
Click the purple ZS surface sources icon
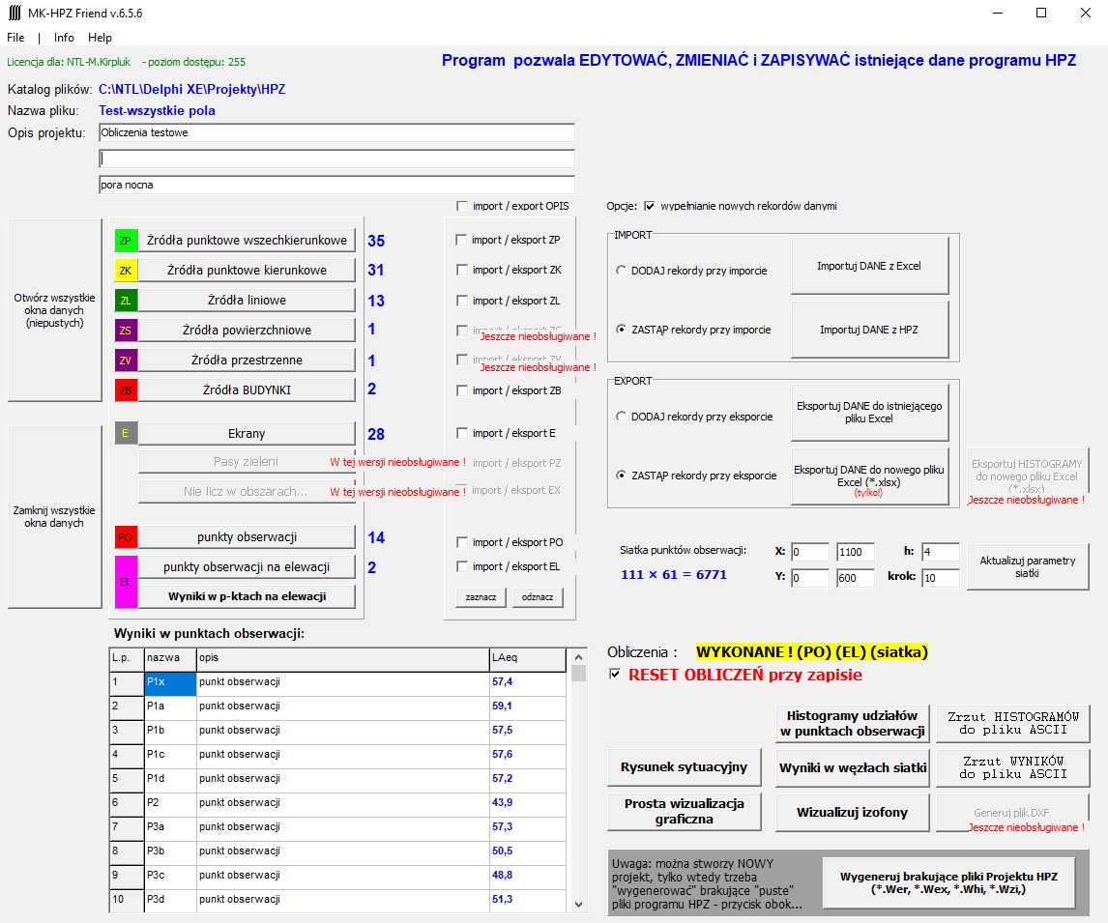pos(125,331)
